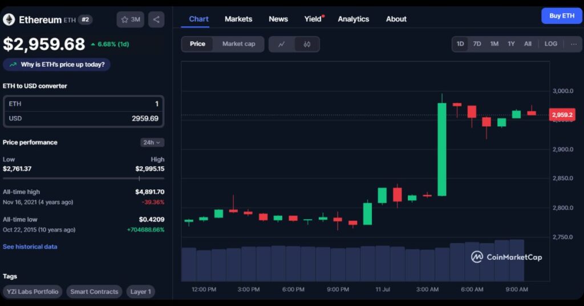Click the Buy ETH button

pyautogui.click(x=562, y=15)
